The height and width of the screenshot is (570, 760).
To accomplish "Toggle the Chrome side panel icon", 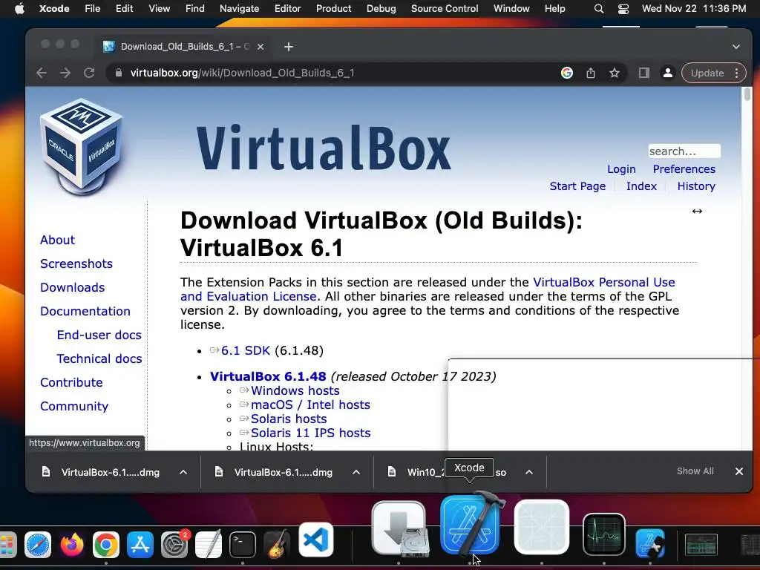I will (x=643, y=73).
